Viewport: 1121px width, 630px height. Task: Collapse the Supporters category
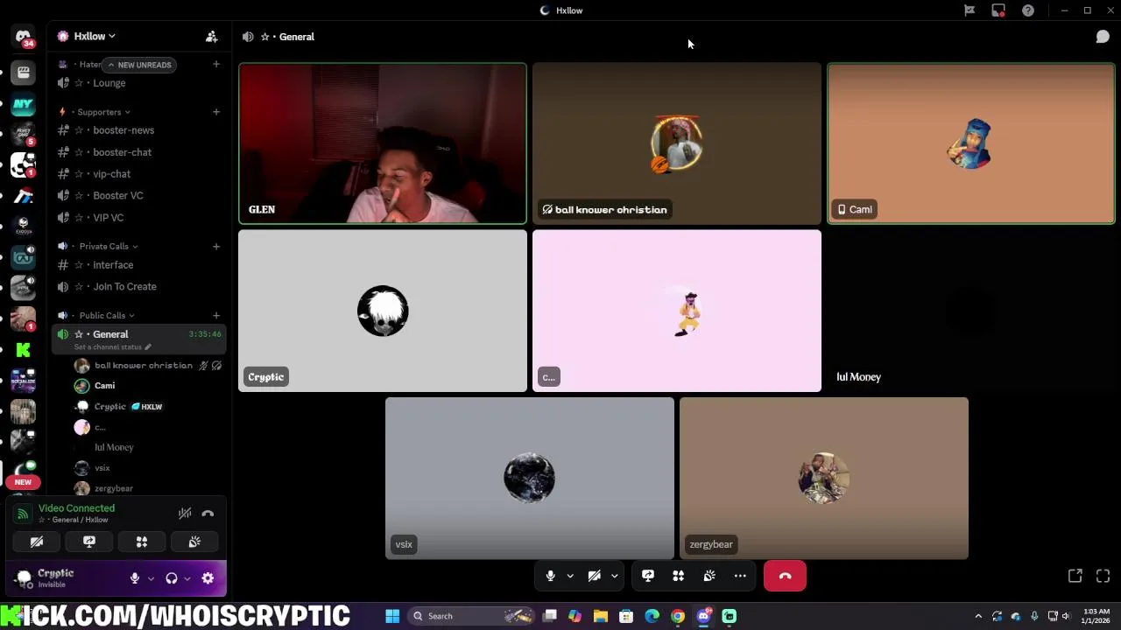click(x=103, y=112)
